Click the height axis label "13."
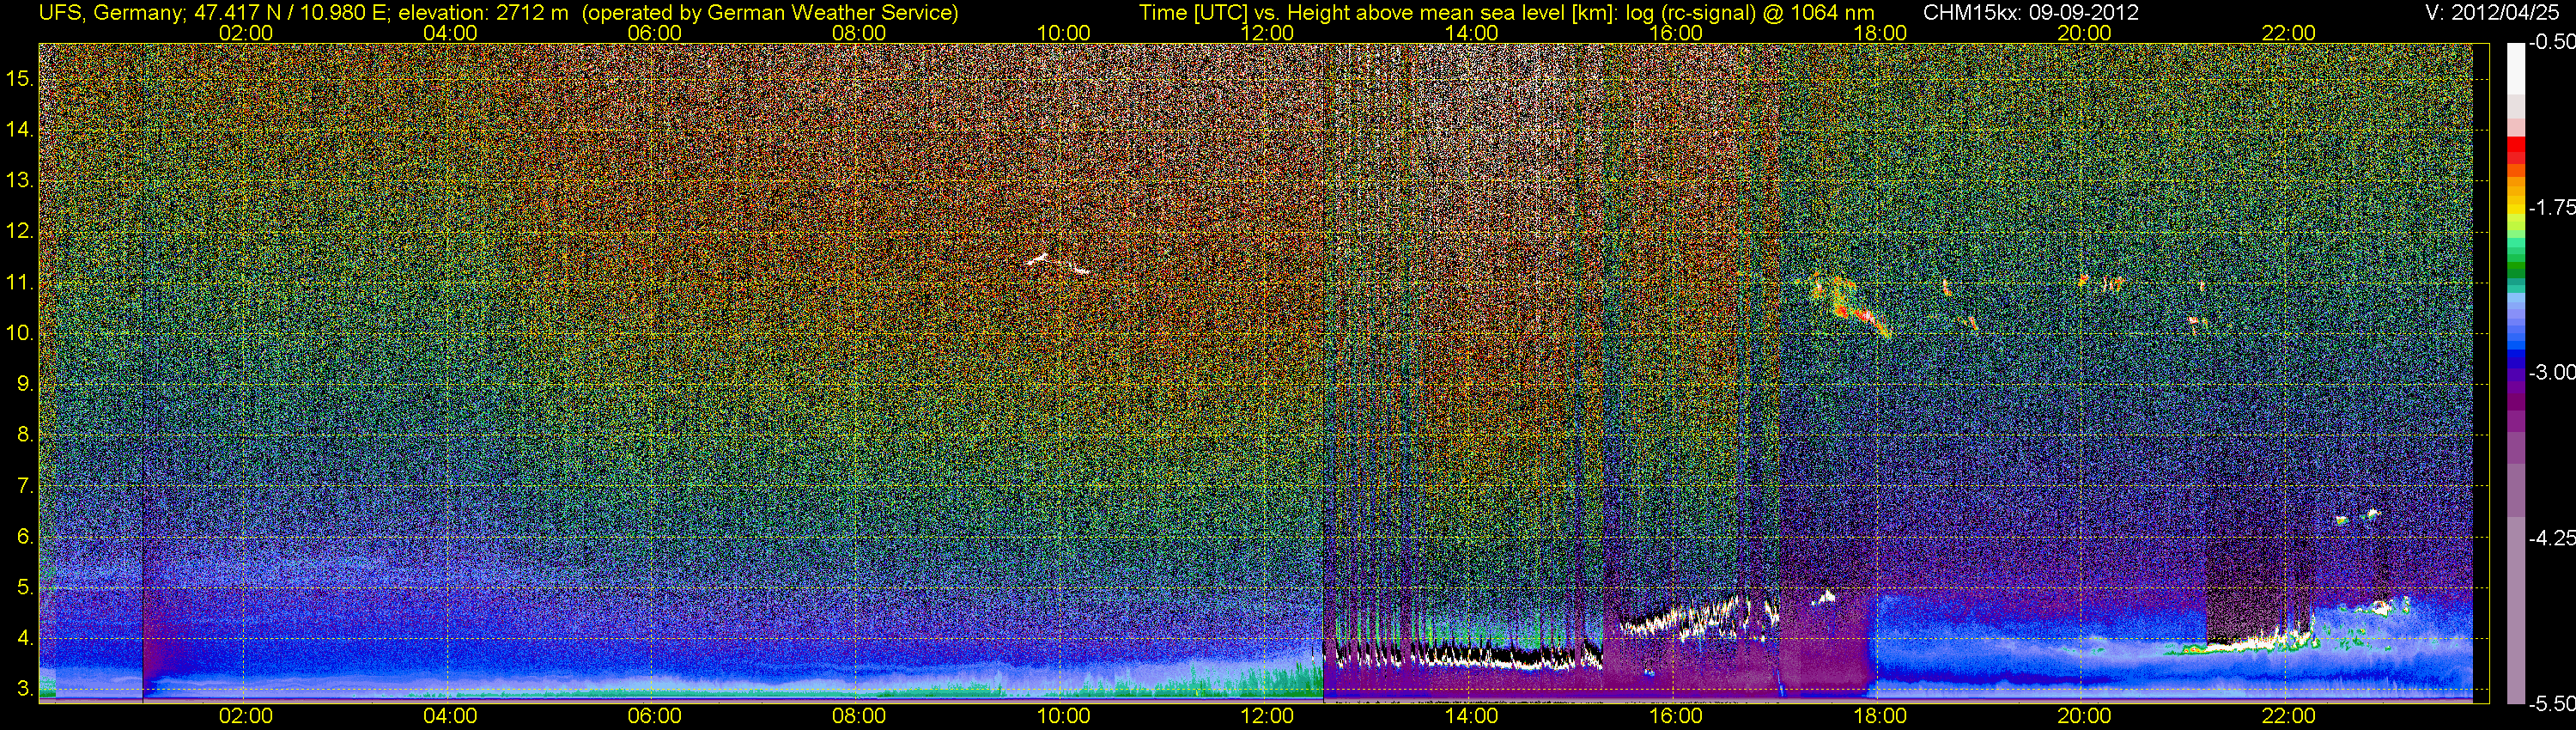2576x730 pixels. pos(20,181)
